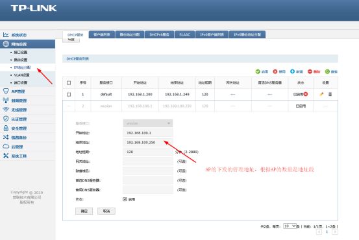This screenshot has width=359, height=240.
Task: Click page number 1 in the pagination
Action: tap(327, 232)
